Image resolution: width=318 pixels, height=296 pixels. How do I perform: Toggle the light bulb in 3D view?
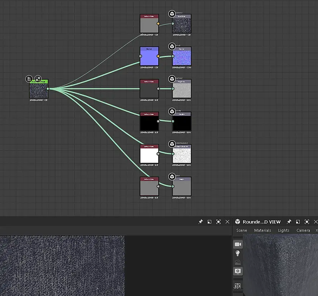click(238, 253)
